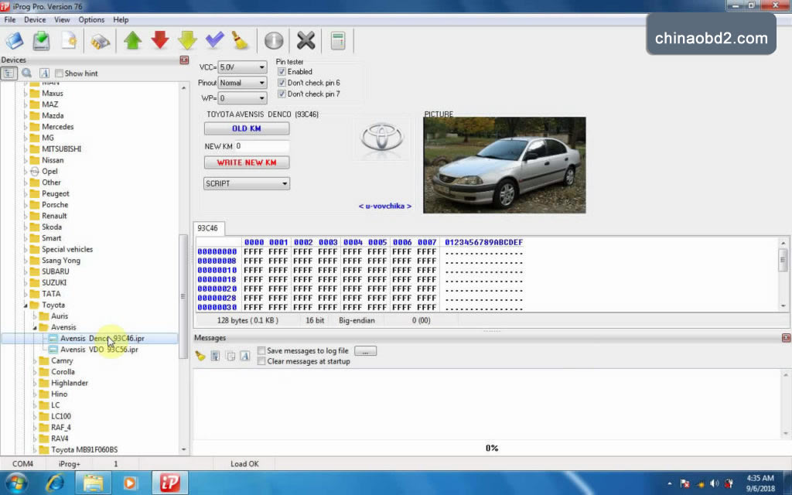
Task: Open the Help menu
Action: [121, 19]
